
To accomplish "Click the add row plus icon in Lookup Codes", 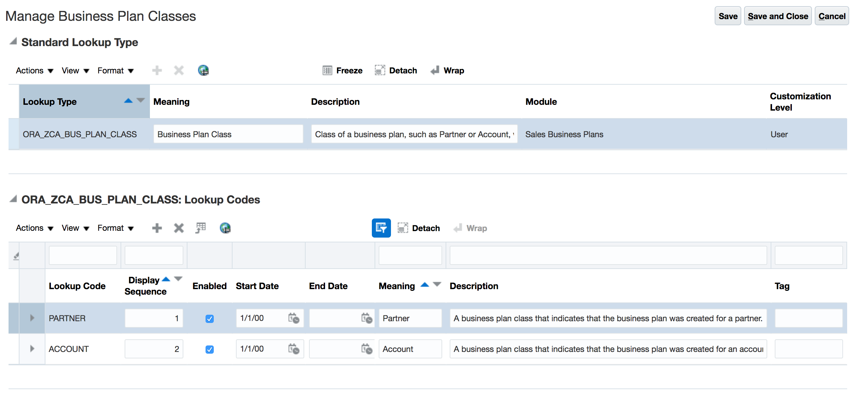I will [x=157, y=228].
